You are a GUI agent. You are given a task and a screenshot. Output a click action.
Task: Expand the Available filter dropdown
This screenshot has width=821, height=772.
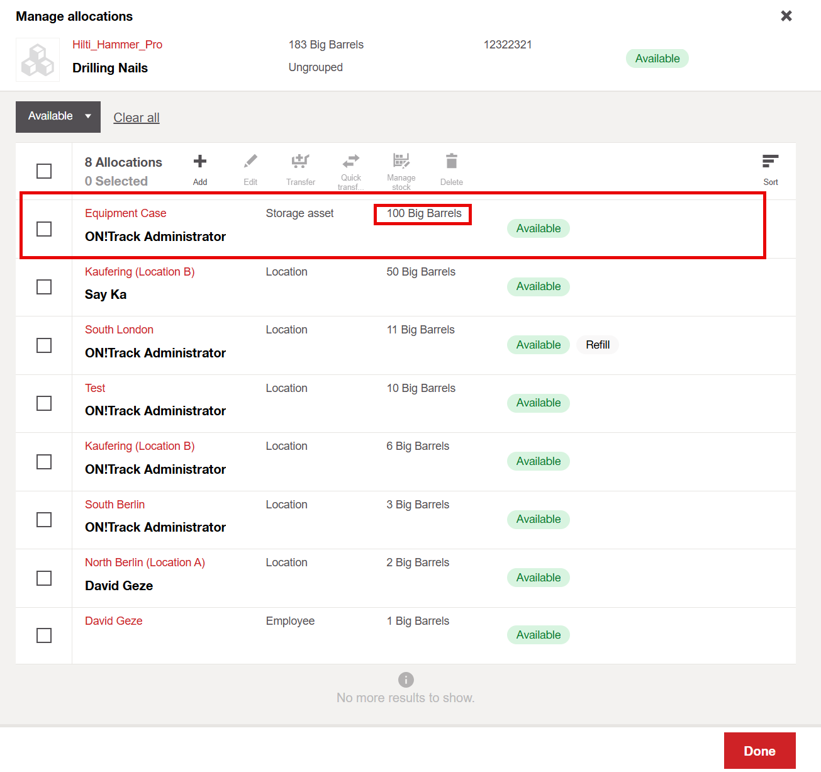point(58,116)
